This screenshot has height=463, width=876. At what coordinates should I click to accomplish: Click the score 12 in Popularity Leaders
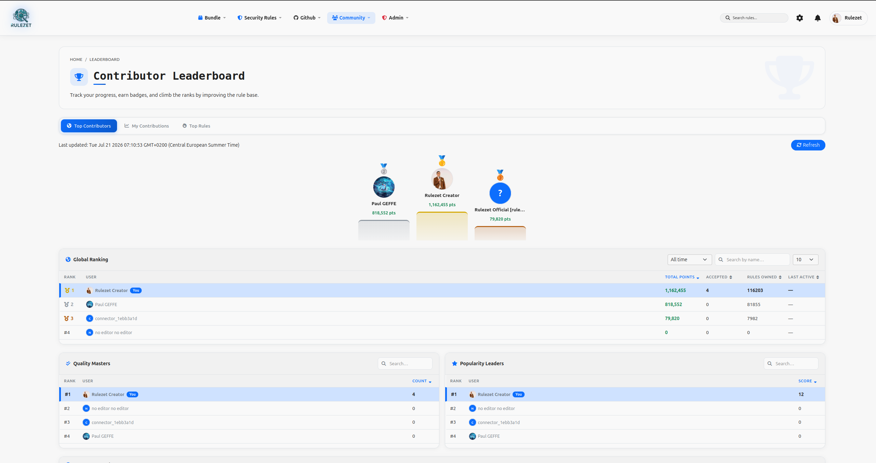coord(801,394)
